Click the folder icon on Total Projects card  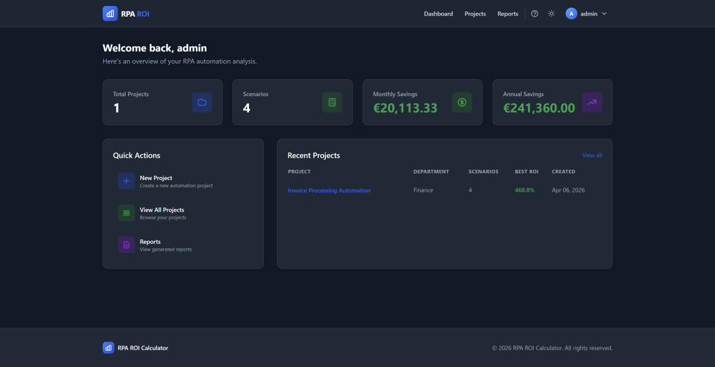click(x=202, y=102)
